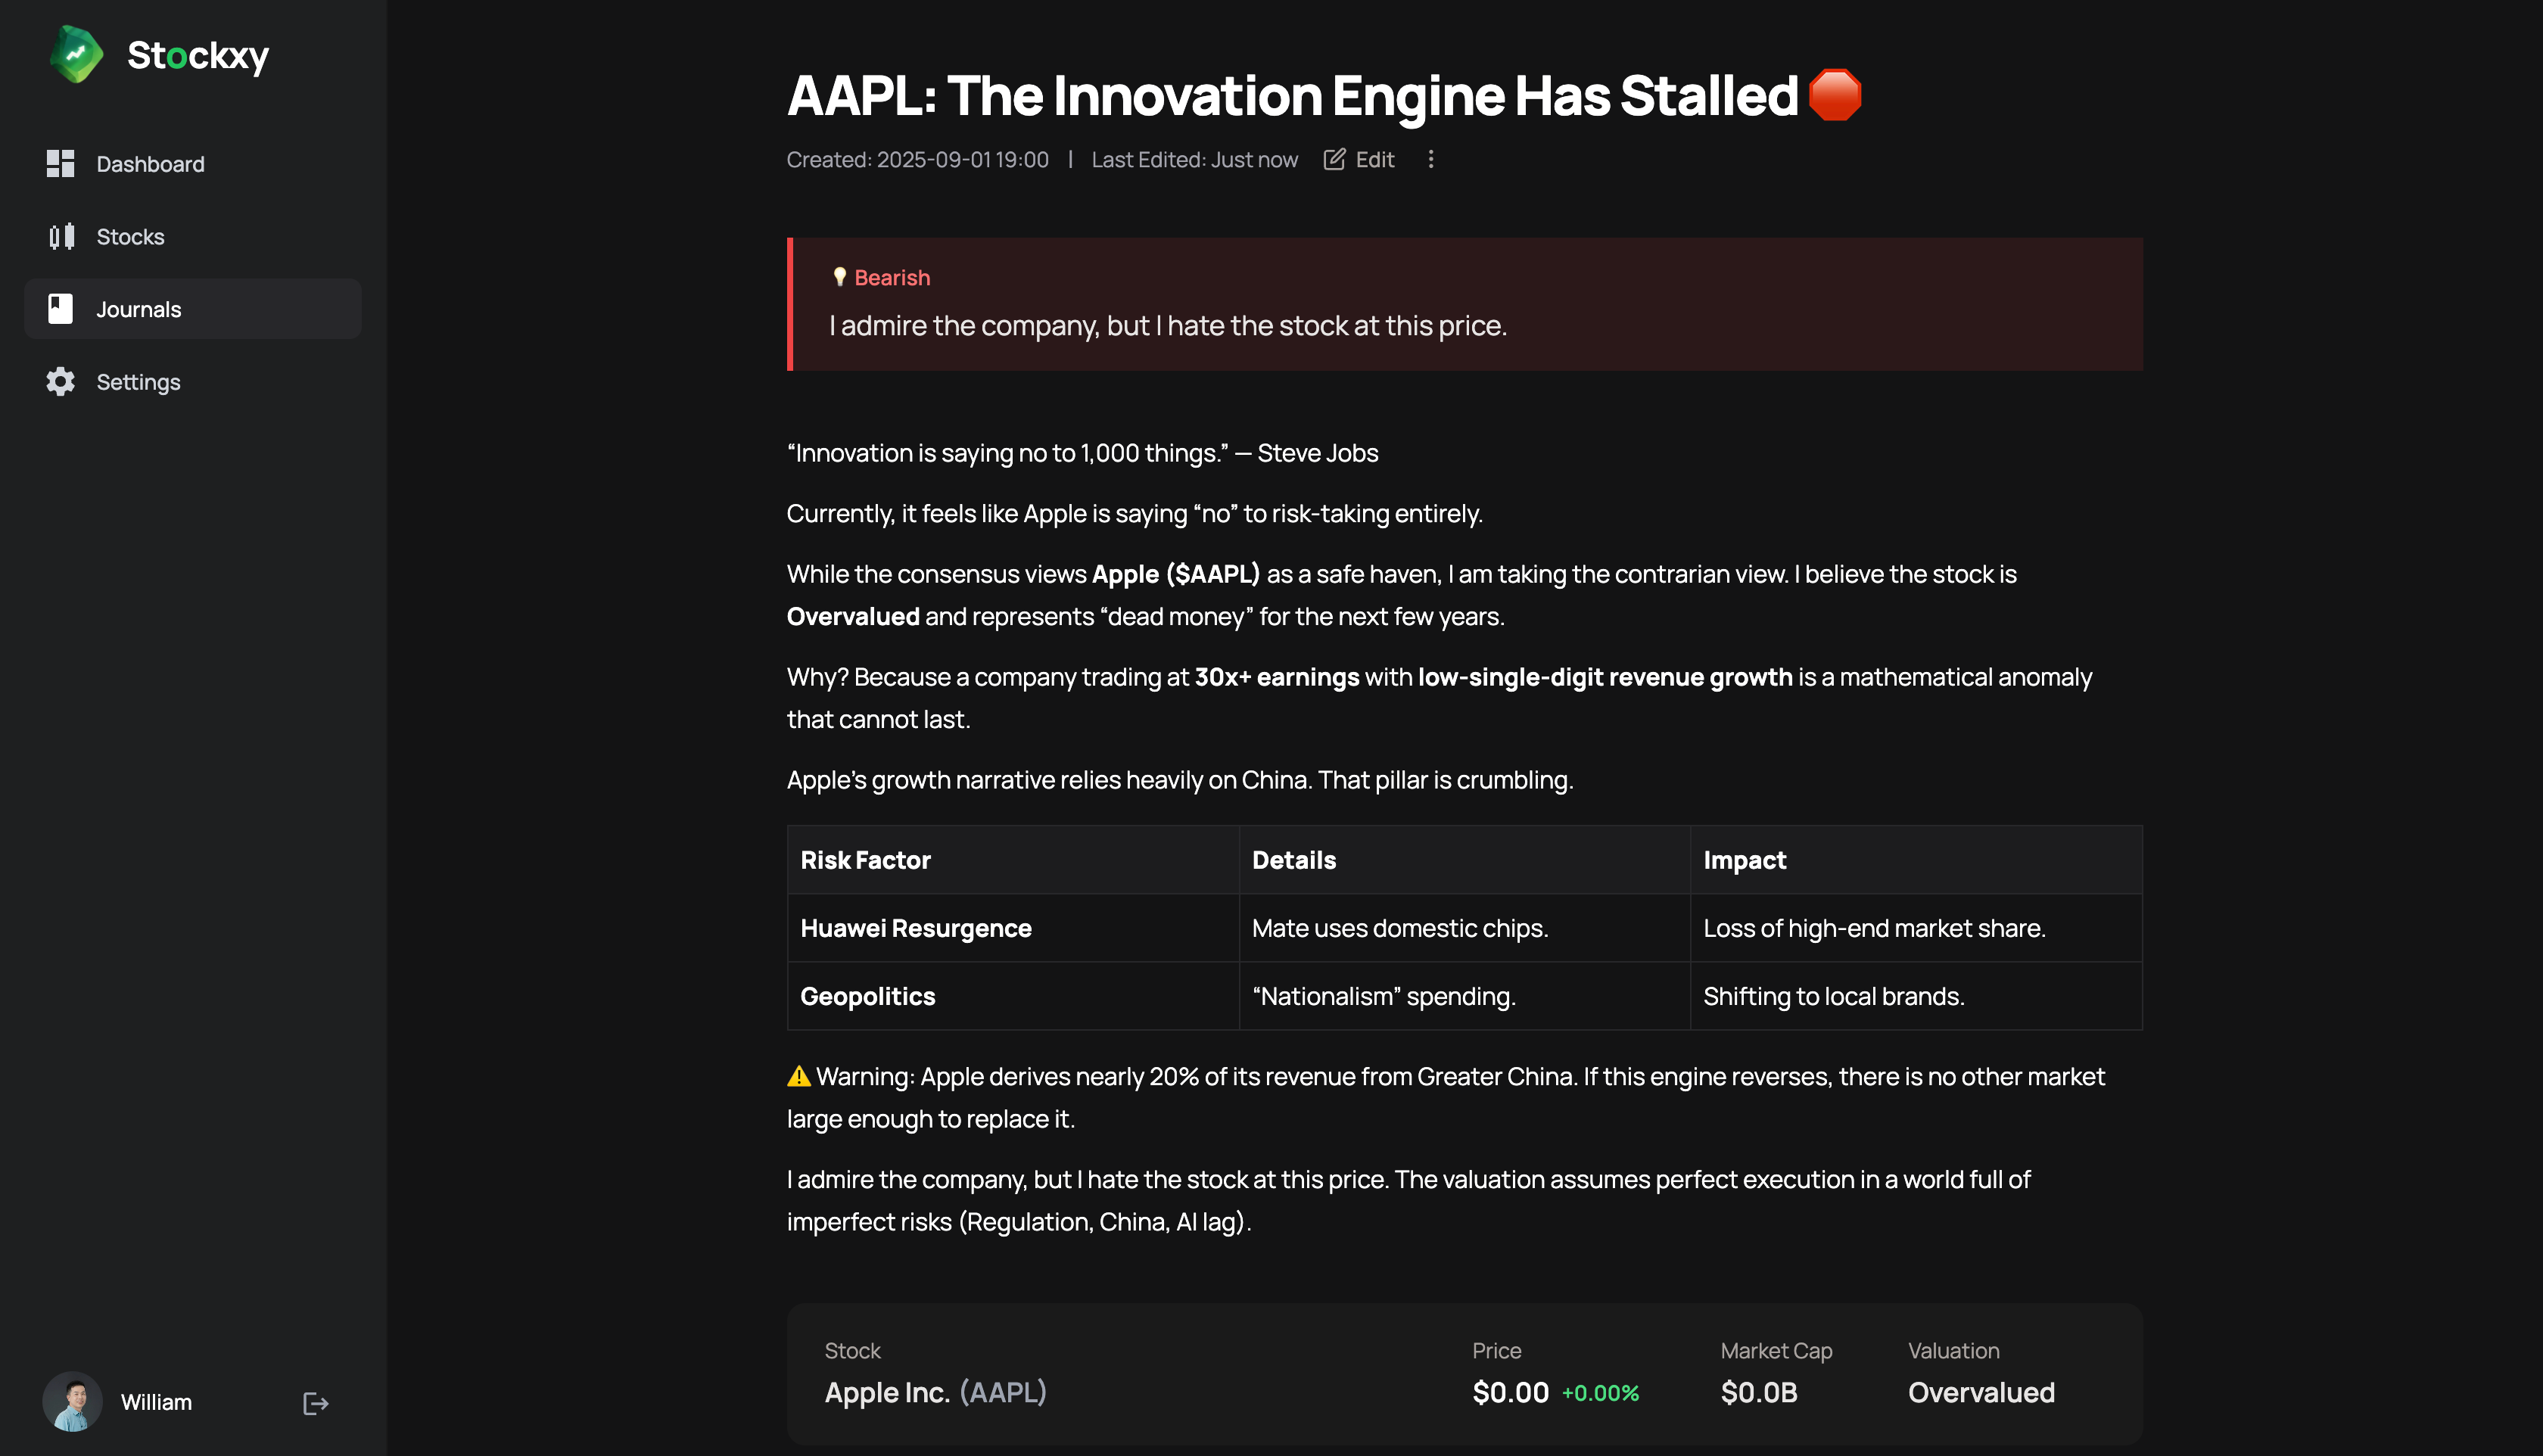This screenshot has width=2543, height=1456.
Task: Open the Settings gear icon
Action: click(61, 382)
